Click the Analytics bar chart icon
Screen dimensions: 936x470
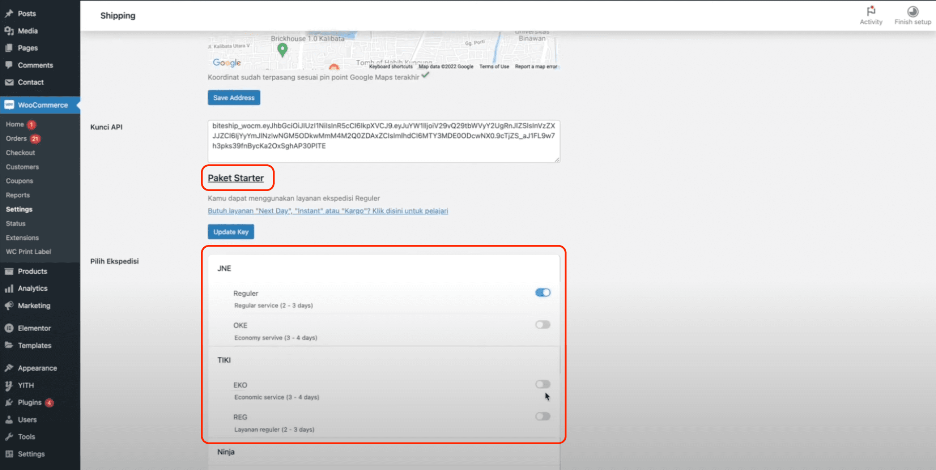pyautogui.click(x=9, y=289)
